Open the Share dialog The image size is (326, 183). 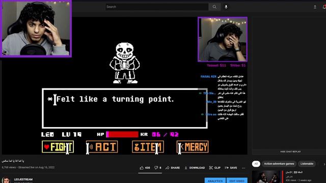coord(173,168)
